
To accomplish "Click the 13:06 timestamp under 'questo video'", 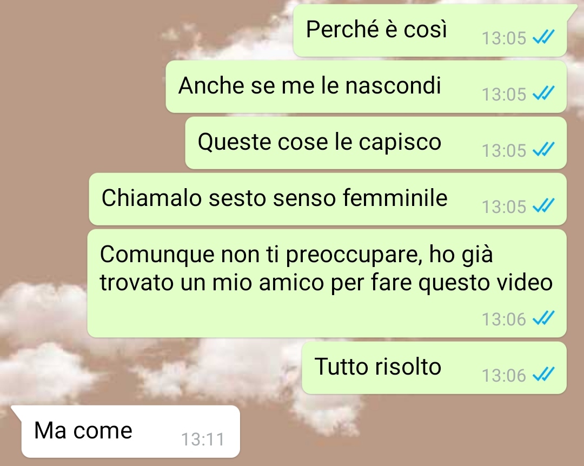I will tap(504, 319).
